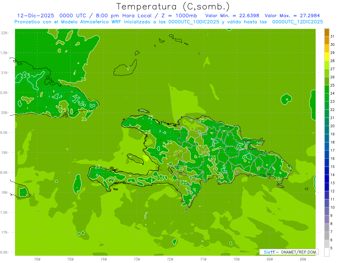This screenshot has height=263, width=340.
Task: Click the 73W longitude axis label
Action: tap(137, 259)
